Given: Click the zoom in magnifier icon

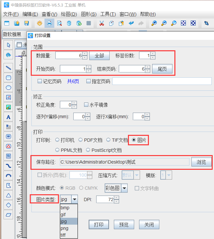Looking at the screenshot, I should point(154,23).
